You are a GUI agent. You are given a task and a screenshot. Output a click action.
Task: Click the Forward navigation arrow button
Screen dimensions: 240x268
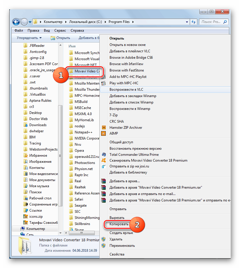pyautogui.click(x=24, y=22)
